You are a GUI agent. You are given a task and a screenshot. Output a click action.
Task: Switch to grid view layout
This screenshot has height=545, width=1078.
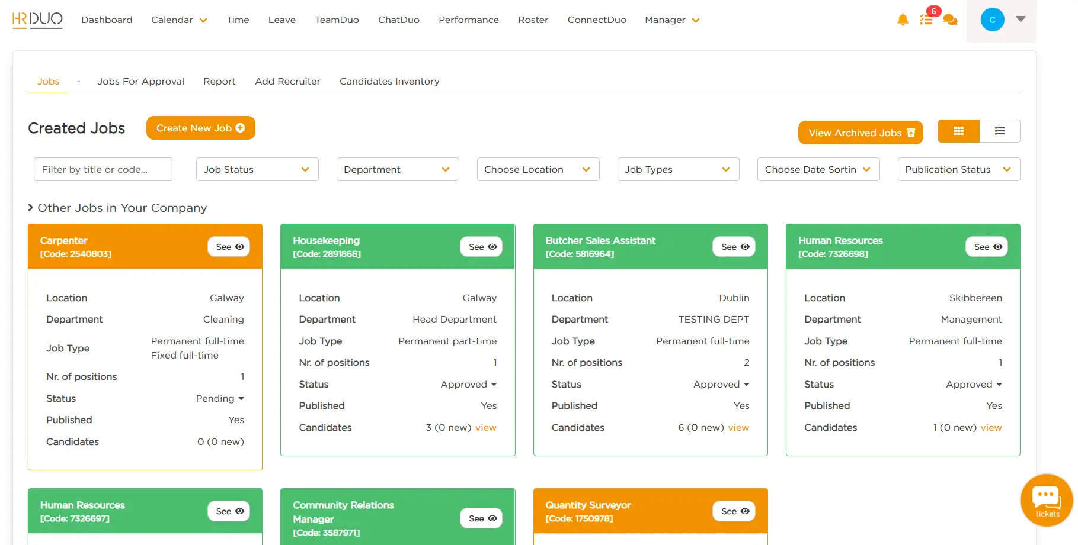(x=958, y=131)
